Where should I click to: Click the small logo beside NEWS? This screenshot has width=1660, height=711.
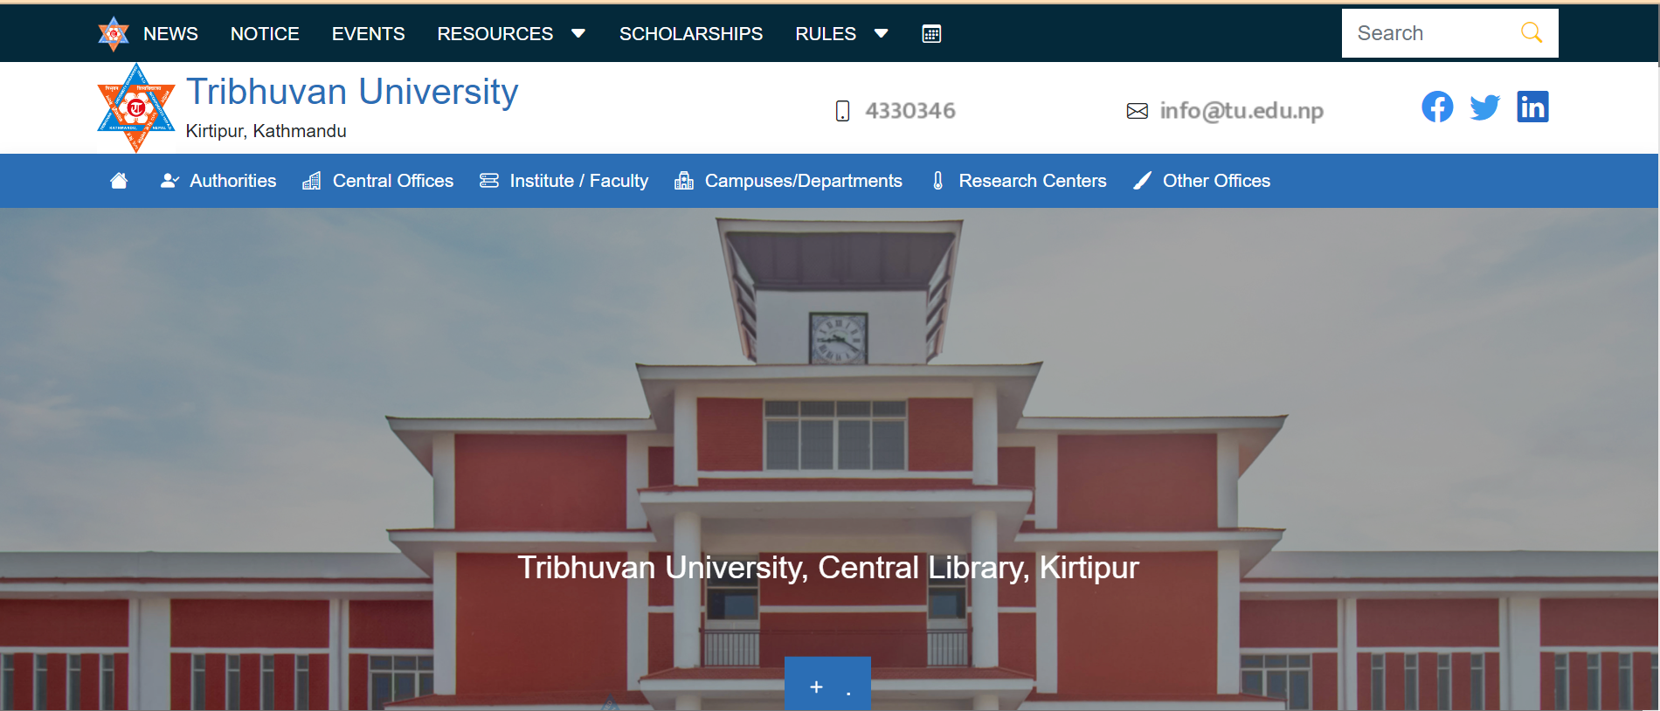pos(114,34)
